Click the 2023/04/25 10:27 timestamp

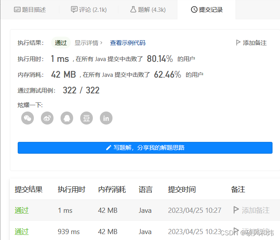(x=195, y=210)
